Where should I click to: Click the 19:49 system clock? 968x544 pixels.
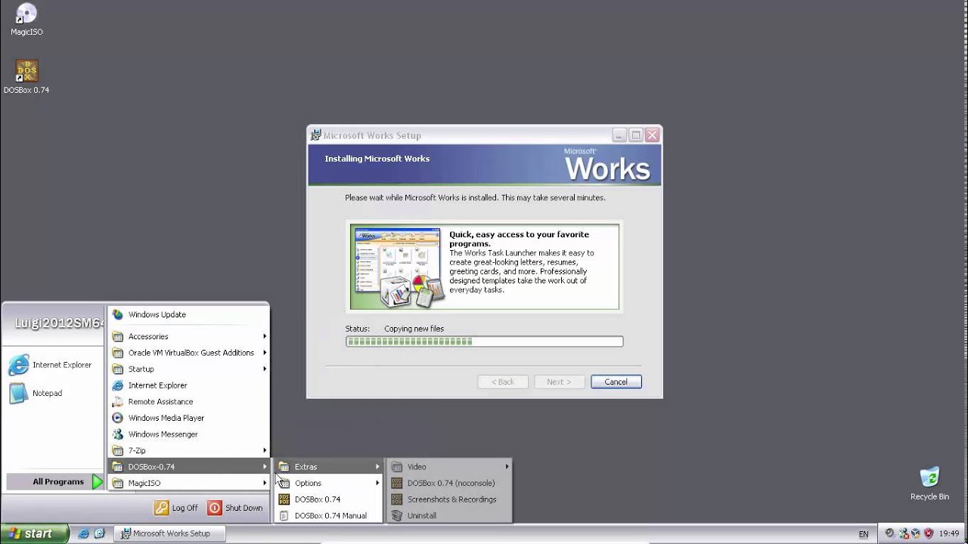point(950,533)
